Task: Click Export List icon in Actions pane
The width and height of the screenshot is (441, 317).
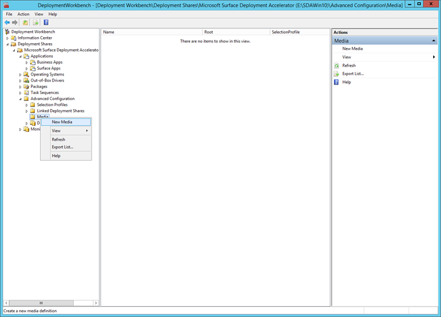Action: (x=336, y=74)
